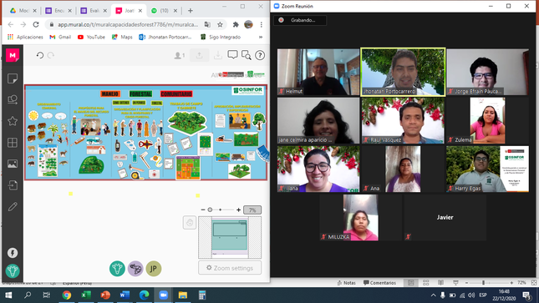This screenshot has width=539, height=303.
Task: Click the purple collaborator avatar
Action: 135,269
